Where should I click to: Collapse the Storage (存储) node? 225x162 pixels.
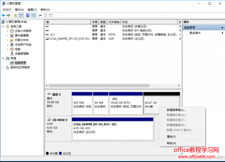tap(3, 58)
